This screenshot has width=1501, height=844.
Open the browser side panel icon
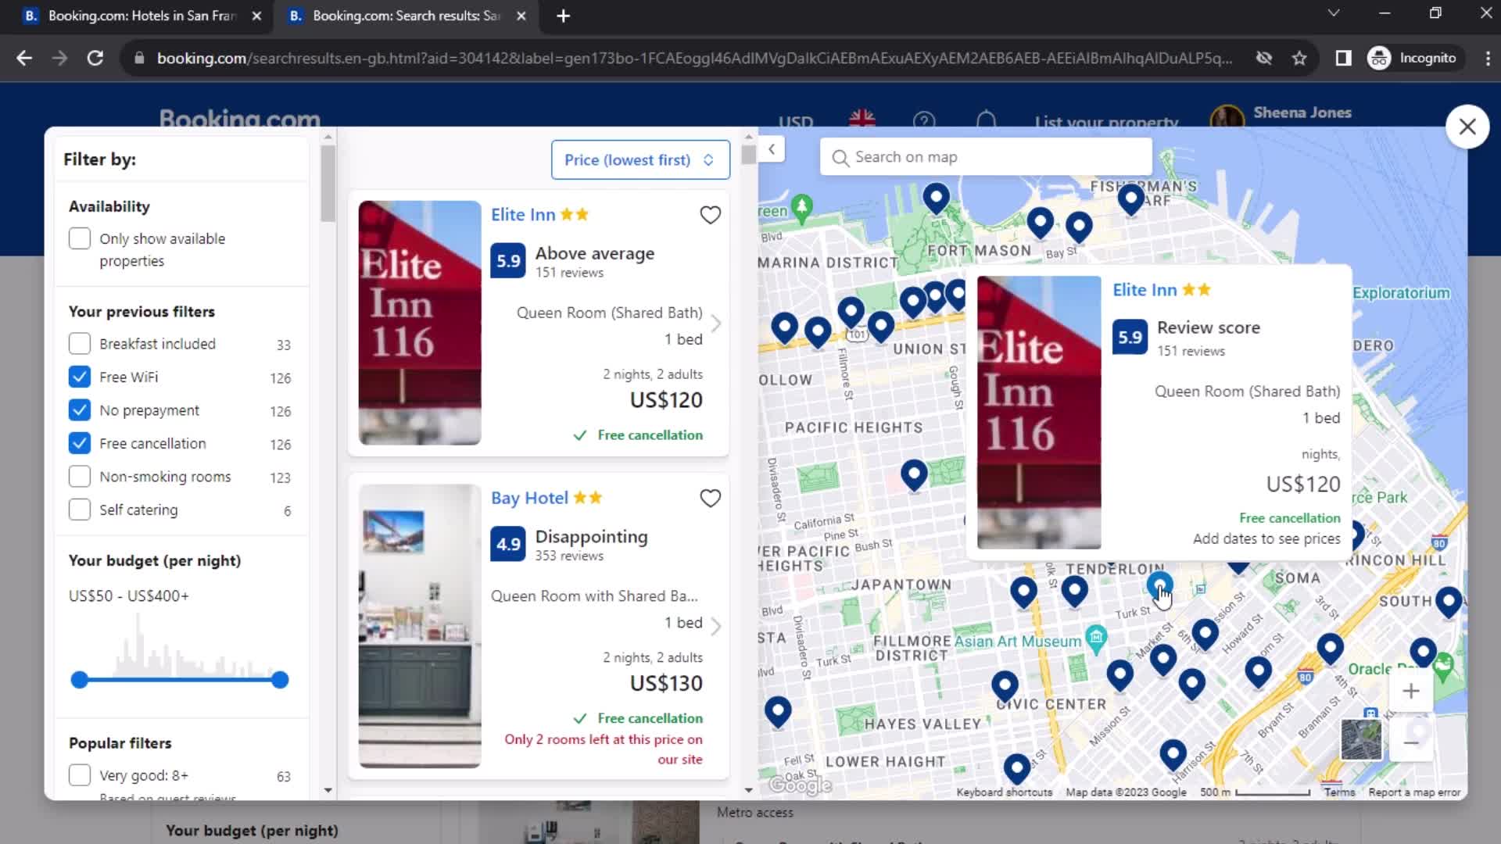point(1343,58)
